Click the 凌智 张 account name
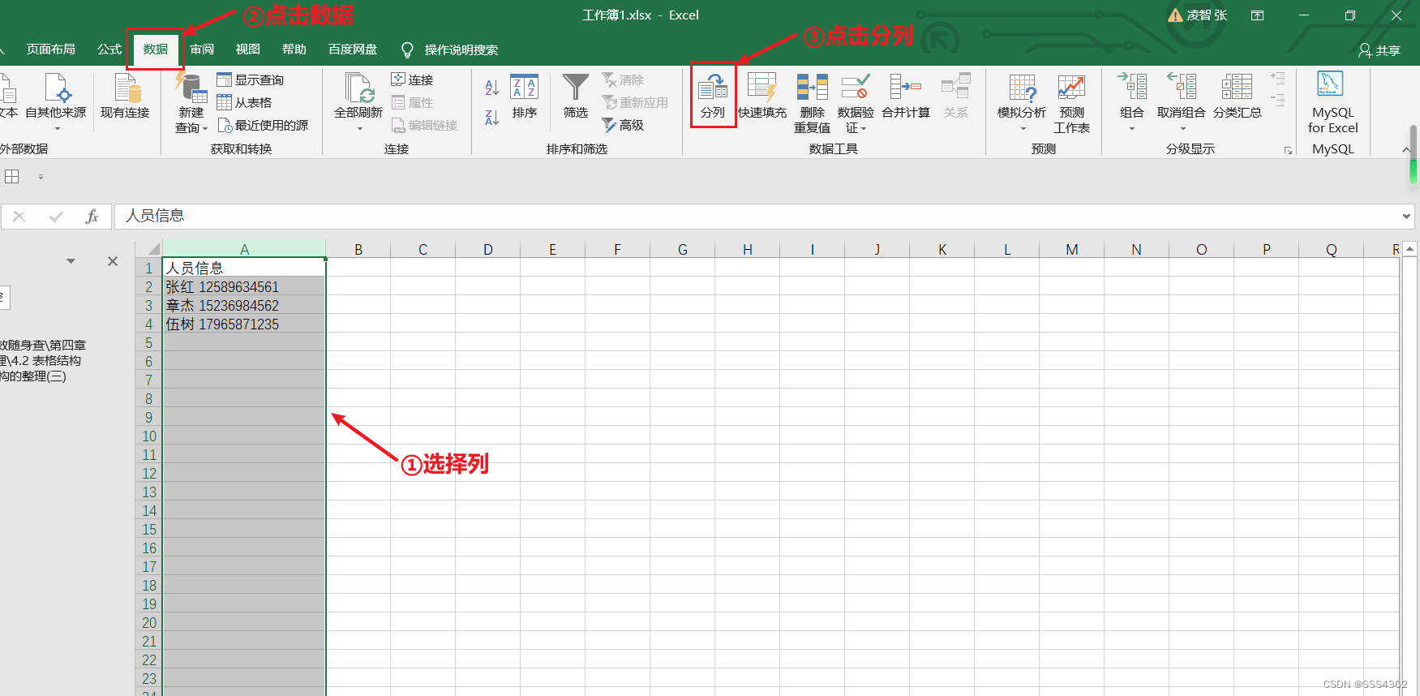Screen dimensions: 1420x696 (x=1207, y=15)
